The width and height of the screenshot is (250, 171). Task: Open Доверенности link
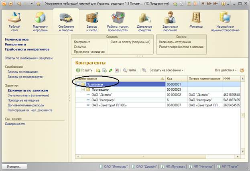pyautogui.click(x=15, y=124)
